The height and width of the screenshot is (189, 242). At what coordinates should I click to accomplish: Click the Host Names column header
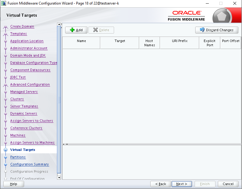coord(149,43)
